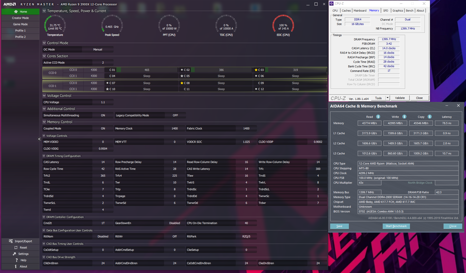Collapse the Control Mode section

(44, 43)
